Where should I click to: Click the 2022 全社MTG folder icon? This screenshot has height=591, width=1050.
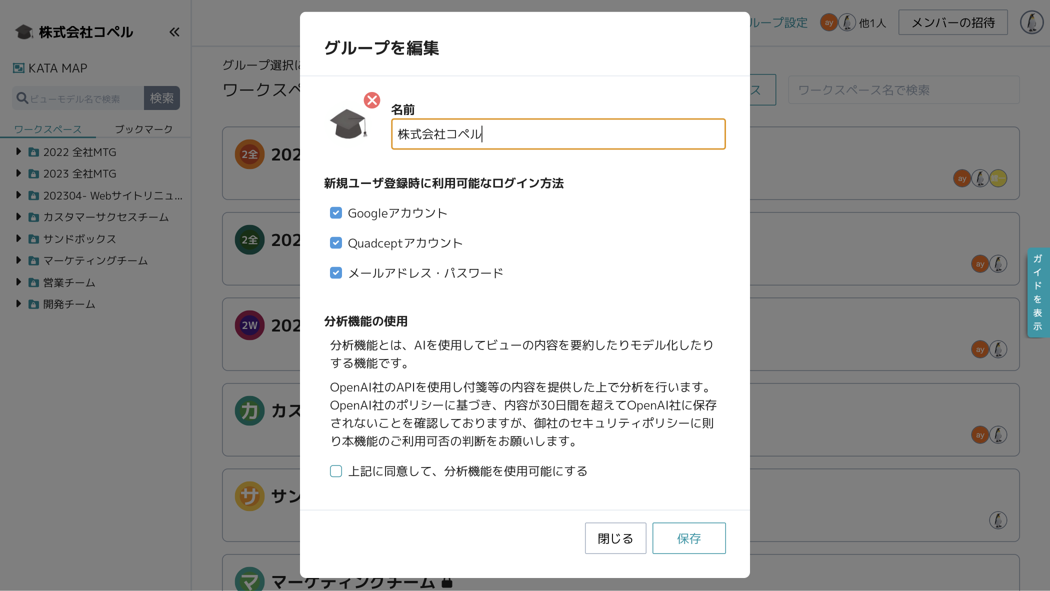point(33,152)
